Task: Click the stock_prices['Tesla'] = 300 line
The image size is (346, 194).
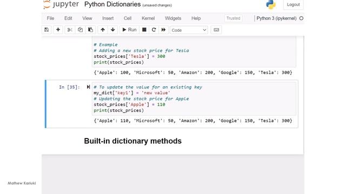Action: 129,56
